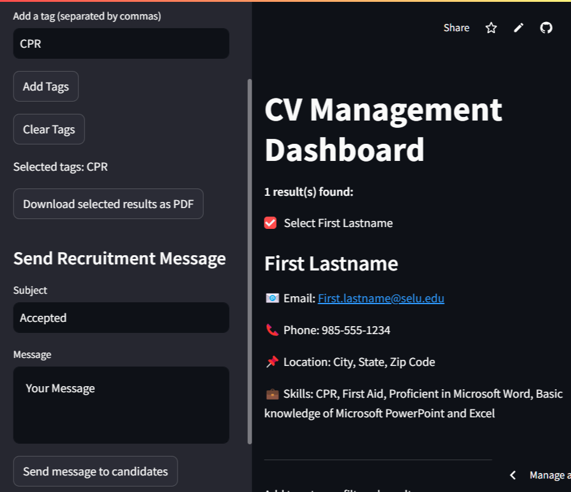This screenshot has width=571, height=492.
Task: Click the Subject field containing Accepted
Action: point(121,318)
